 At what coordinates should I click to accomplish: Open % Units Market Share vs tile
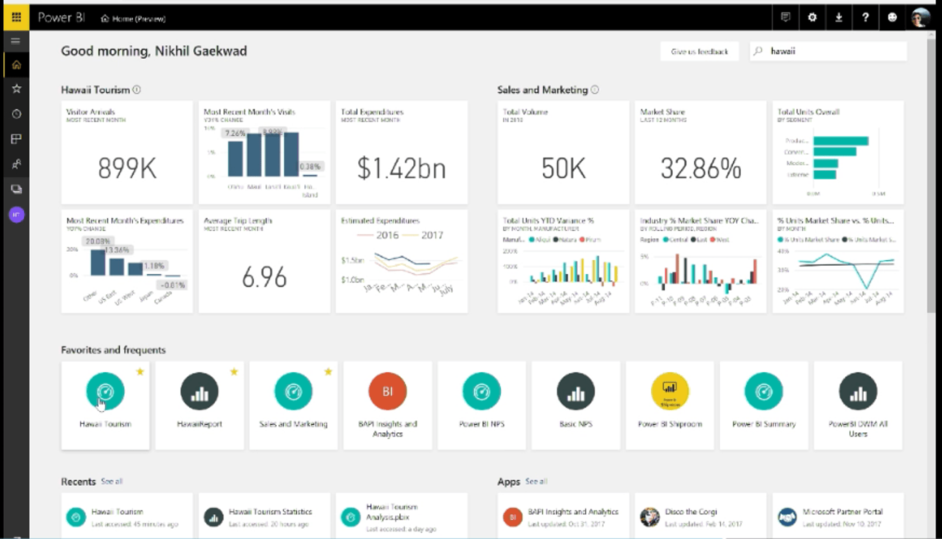coord(838,261)
